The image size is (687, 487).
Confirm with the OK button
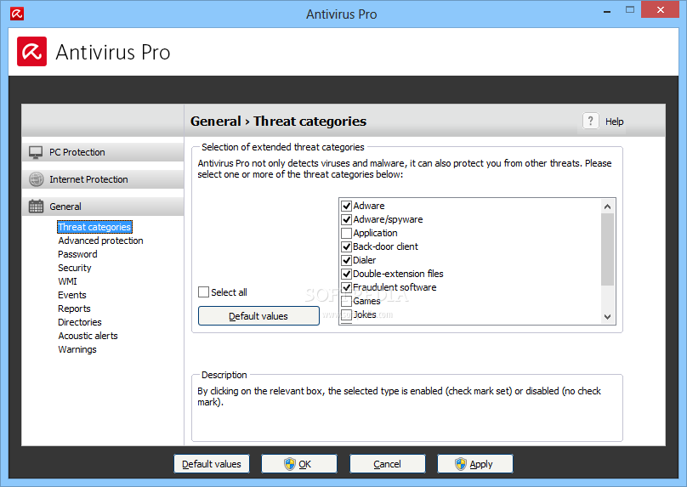(x=299, y=464)
